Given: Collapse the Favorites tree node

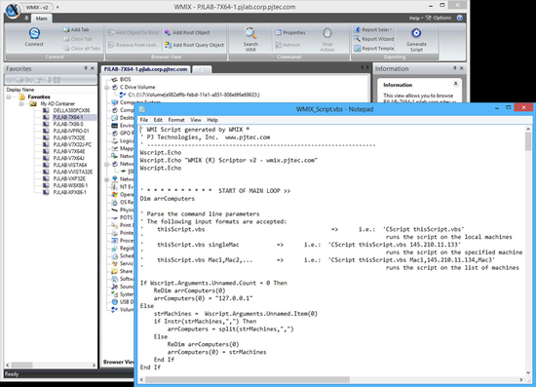Looking at the screenshot, I should tap(9, 97).
